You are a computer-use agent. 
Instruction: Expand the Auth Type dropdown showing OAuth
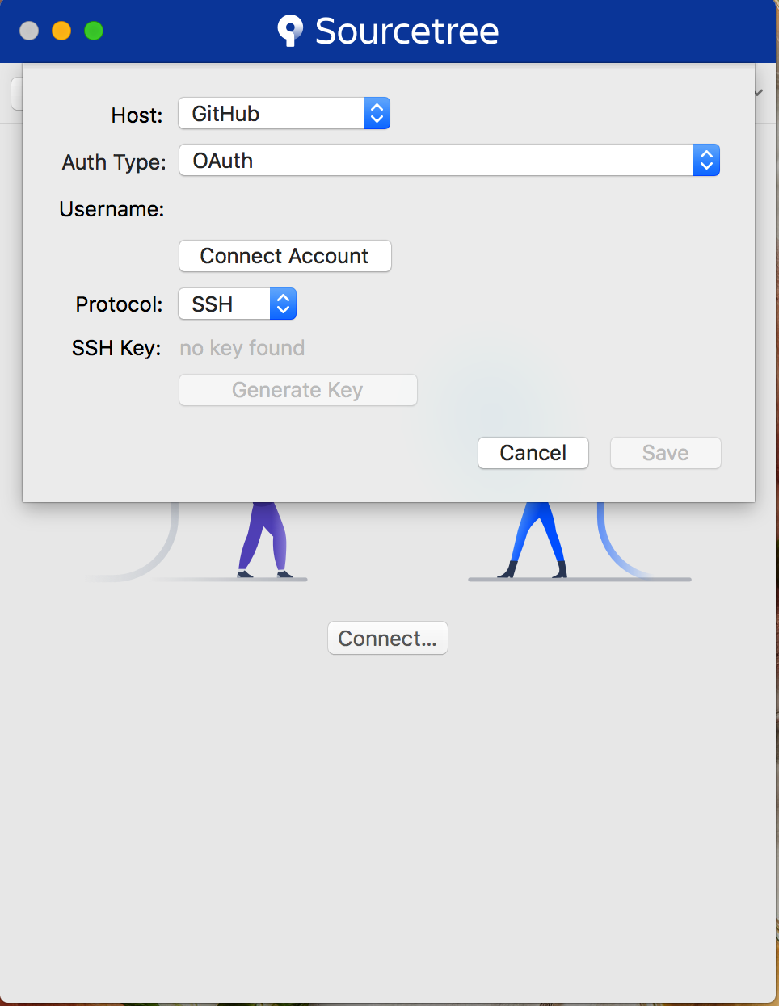449,160
